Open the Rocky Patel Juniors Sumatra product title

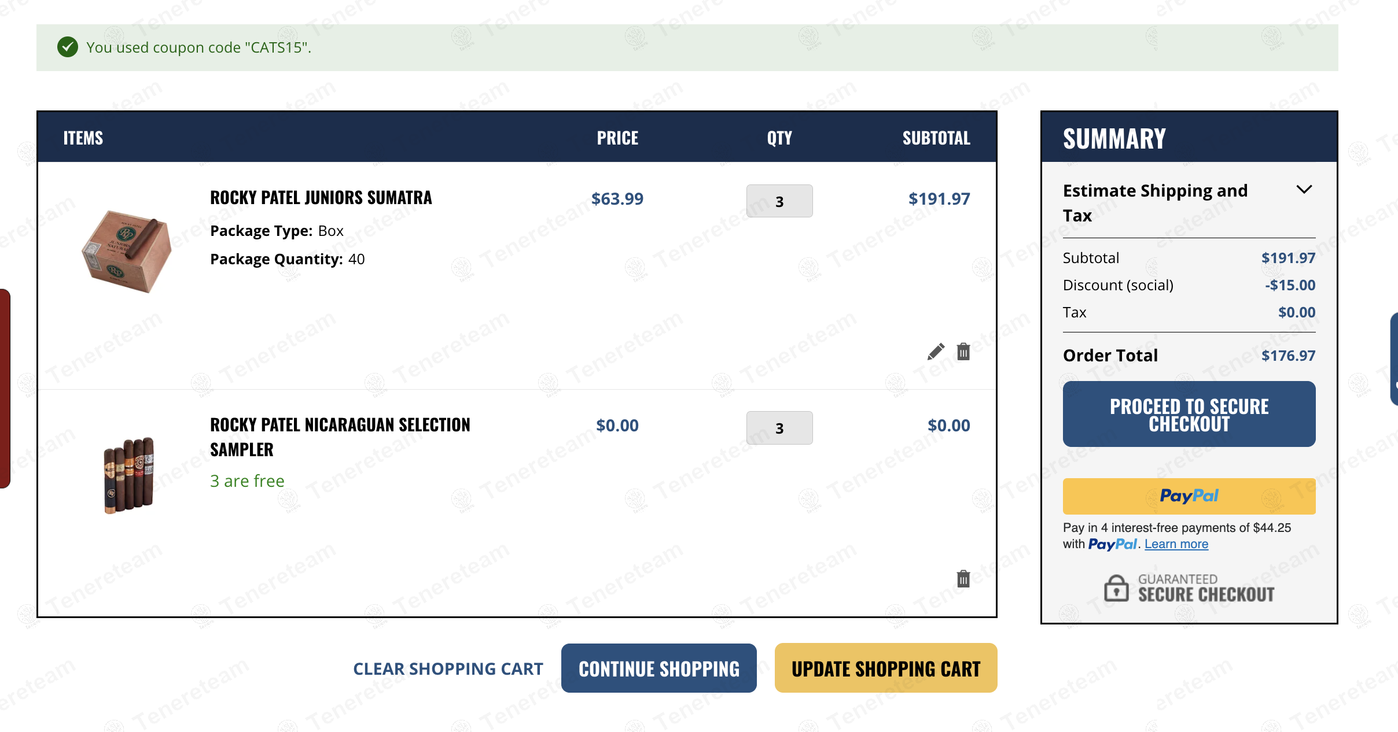coord(321,198)
